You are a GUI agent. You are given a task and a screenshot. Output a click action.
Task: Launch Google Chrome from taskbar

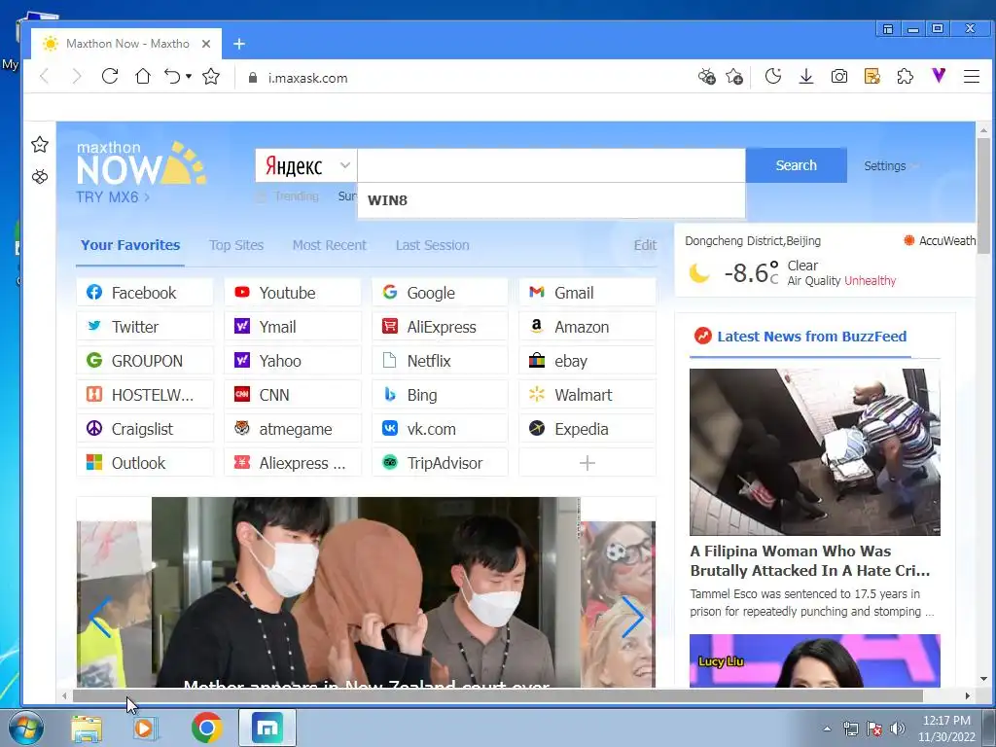(207, 728)
